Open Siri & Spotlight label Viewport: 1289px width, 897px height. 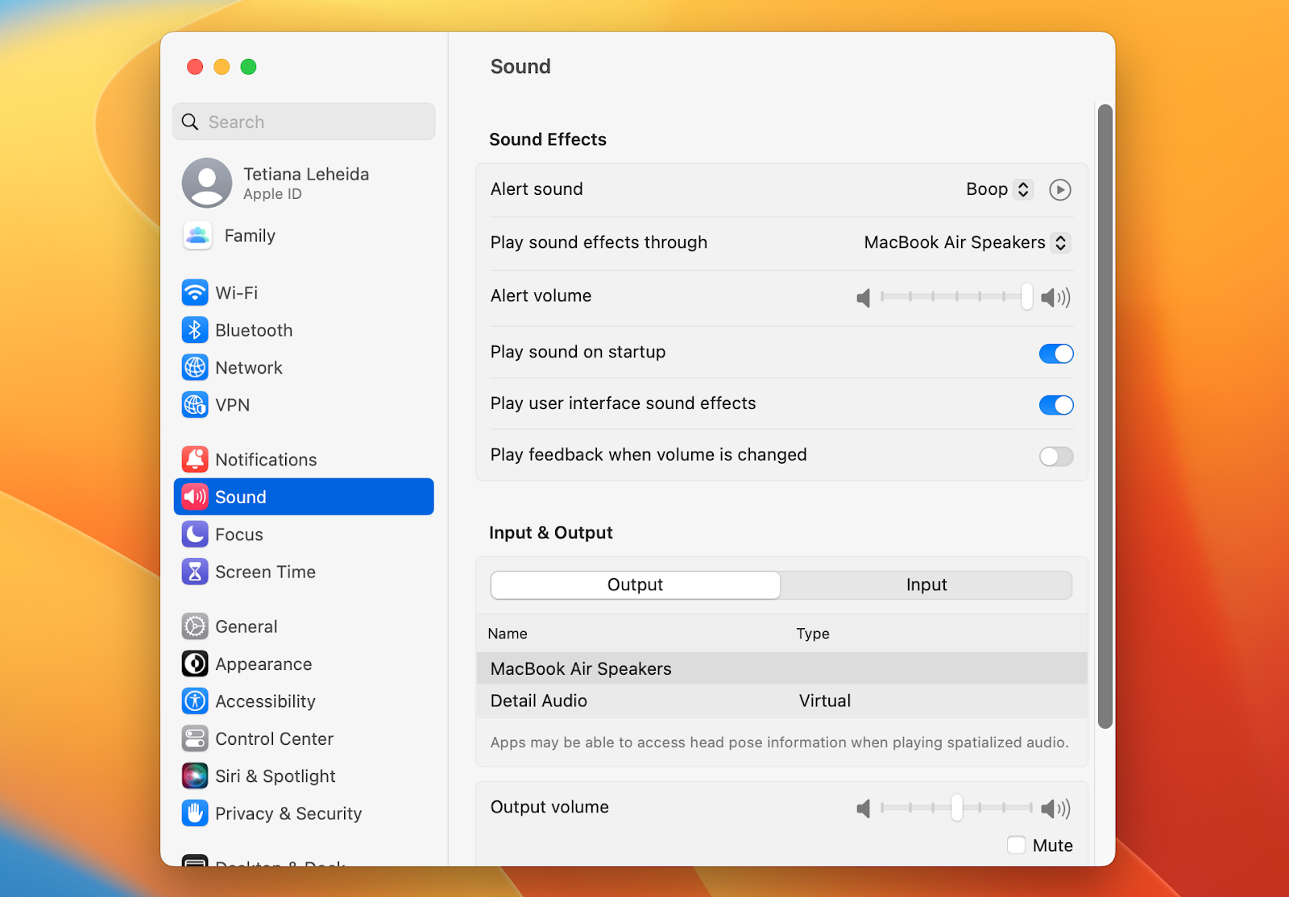(x=276, y=776)
